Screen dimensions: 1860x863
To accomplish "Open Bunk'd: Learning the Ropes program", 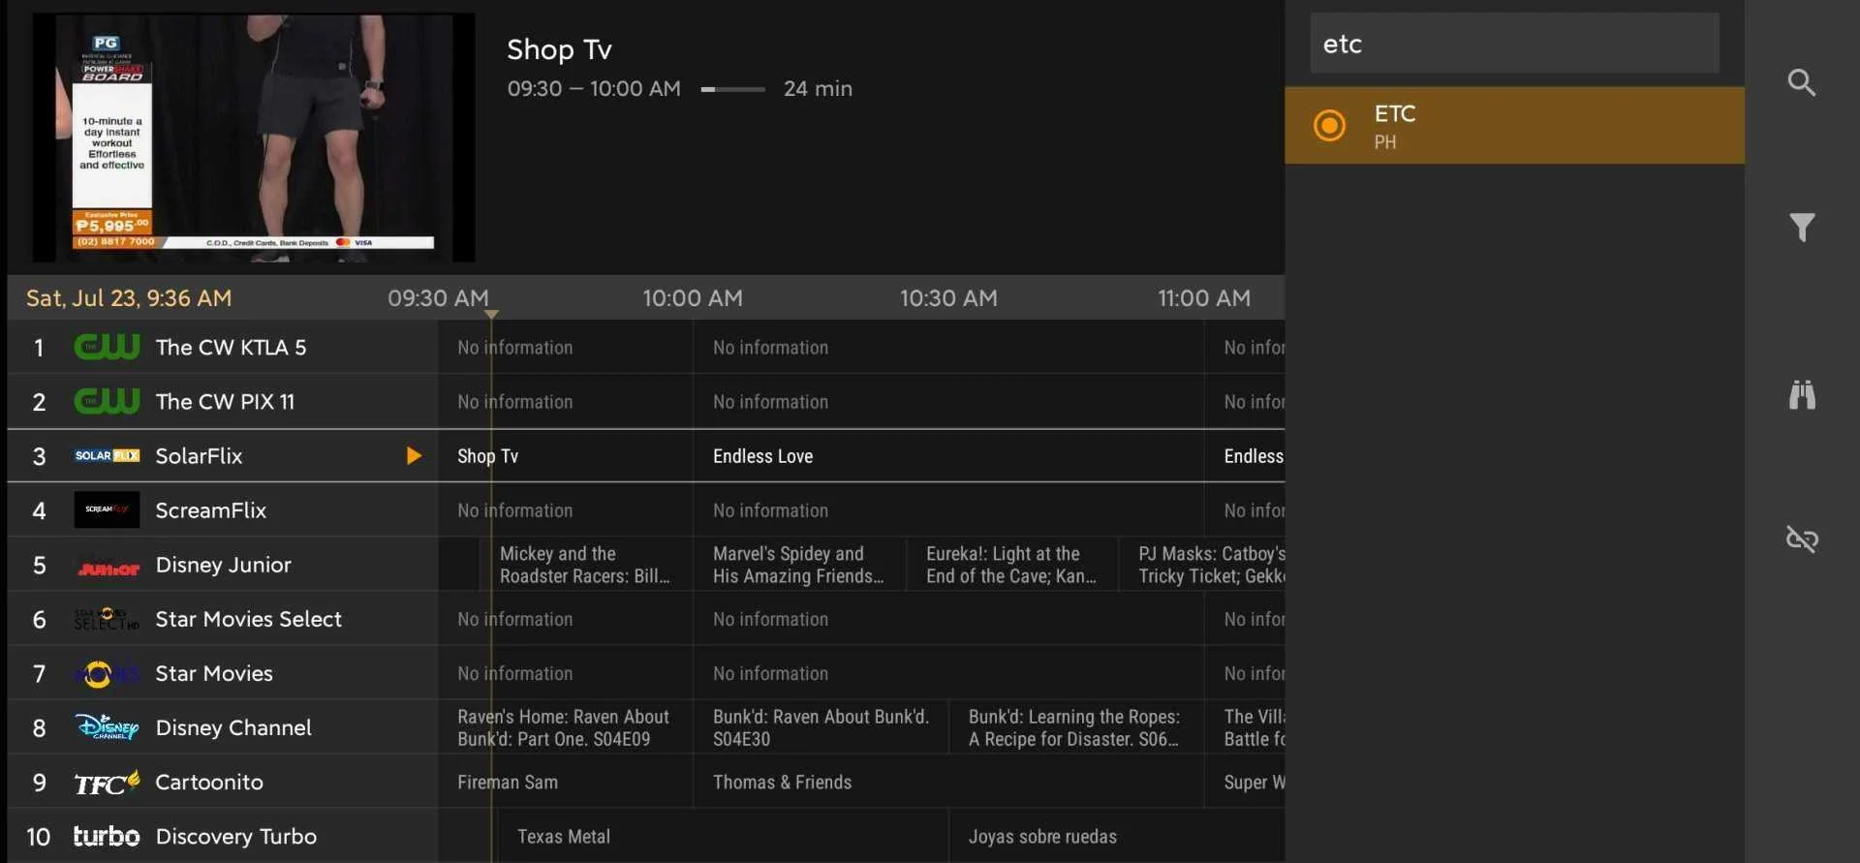I will point(1075,727).
